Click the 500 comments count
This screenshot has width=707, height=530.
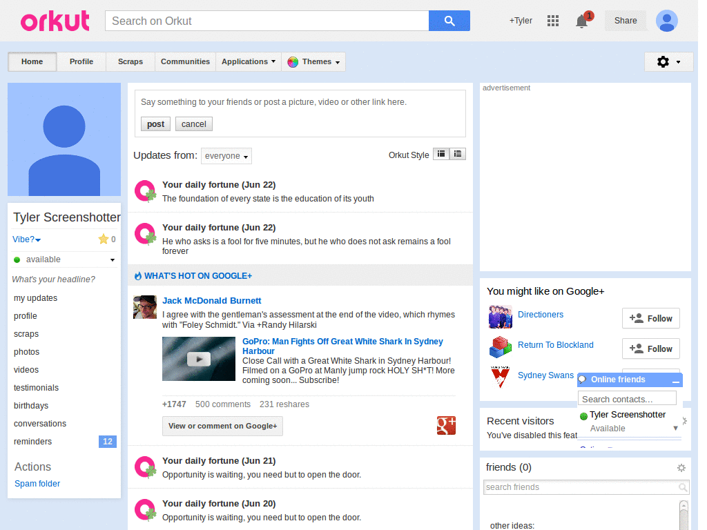pos(223,404)
